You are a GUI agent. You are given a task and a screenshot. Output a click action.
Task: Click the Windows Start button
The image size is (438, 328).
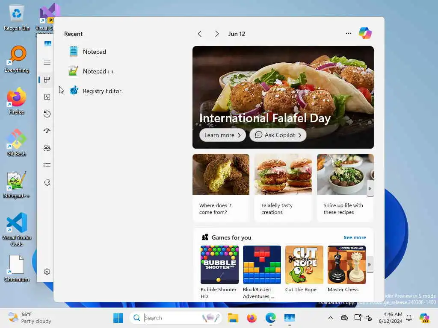point(118,318)
